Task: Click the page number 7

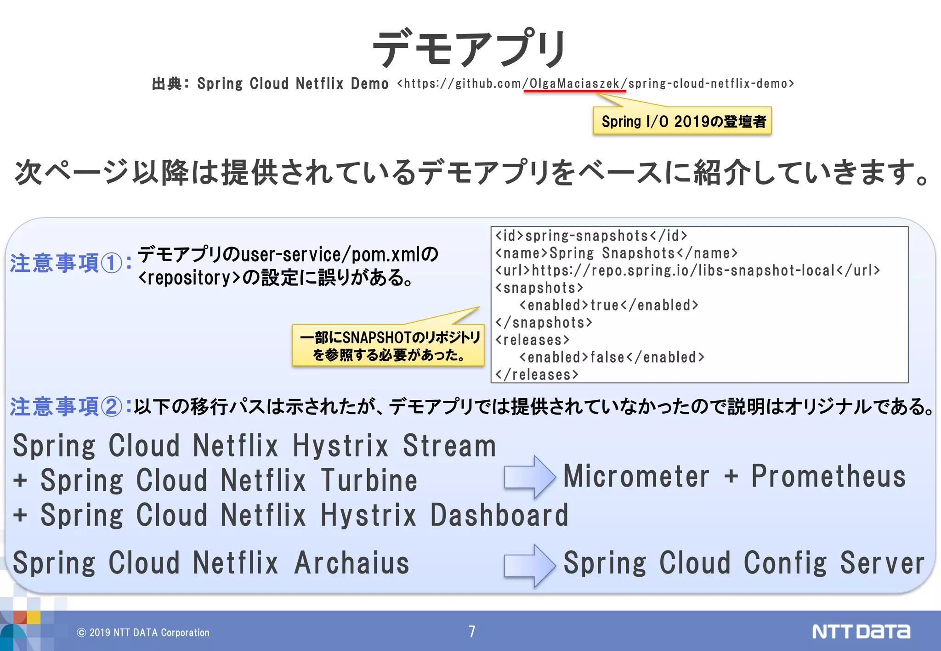Action: [x=472, y=631]
